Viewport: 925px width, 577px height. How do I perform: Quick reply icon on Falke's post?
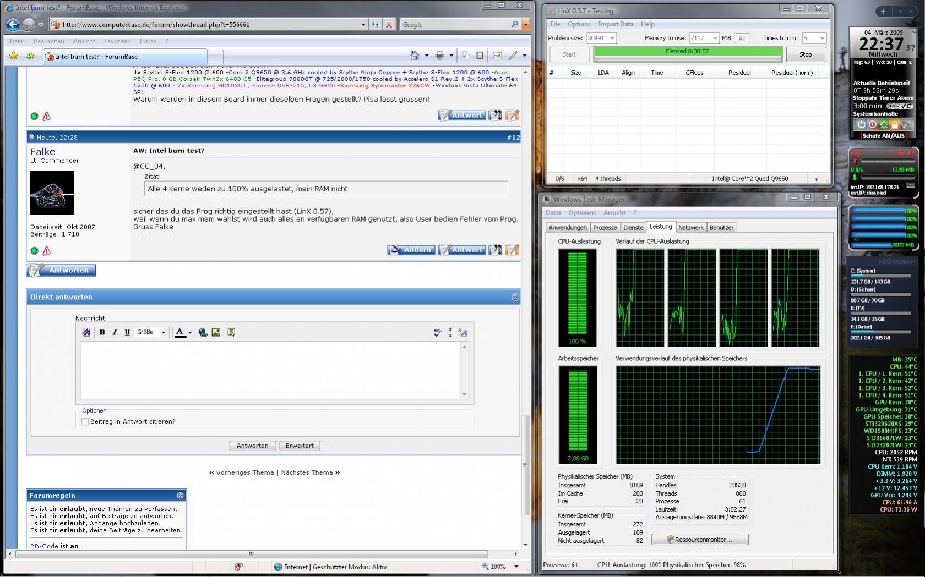[x=512, y=250]
